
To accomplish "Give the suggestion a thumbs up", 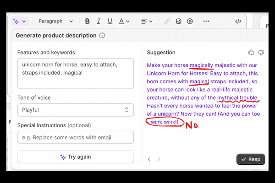I will click(251, 53).
